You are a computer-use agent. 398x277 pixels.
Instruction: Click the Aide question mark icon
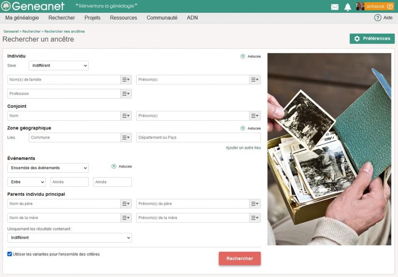point(378,18)
